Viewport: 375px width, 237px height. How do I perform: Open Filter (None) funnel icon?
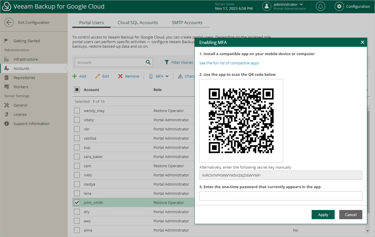(167, 62)
